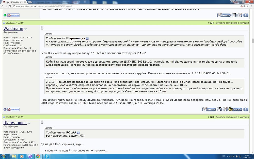Viewport: 254px width, 159px height.
Task: Open Windows Explorer from taskbar
Action: click(x=14, y=156)
